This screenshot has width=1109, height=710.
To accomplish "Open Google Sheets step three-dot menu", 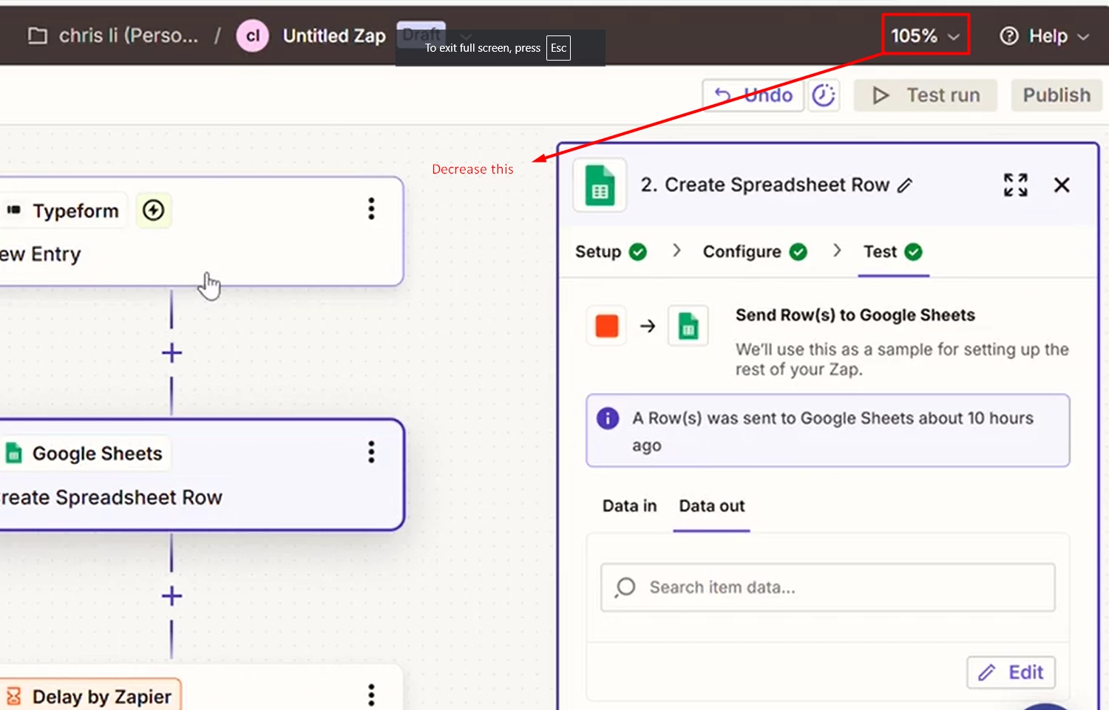I will click(371, 452).
